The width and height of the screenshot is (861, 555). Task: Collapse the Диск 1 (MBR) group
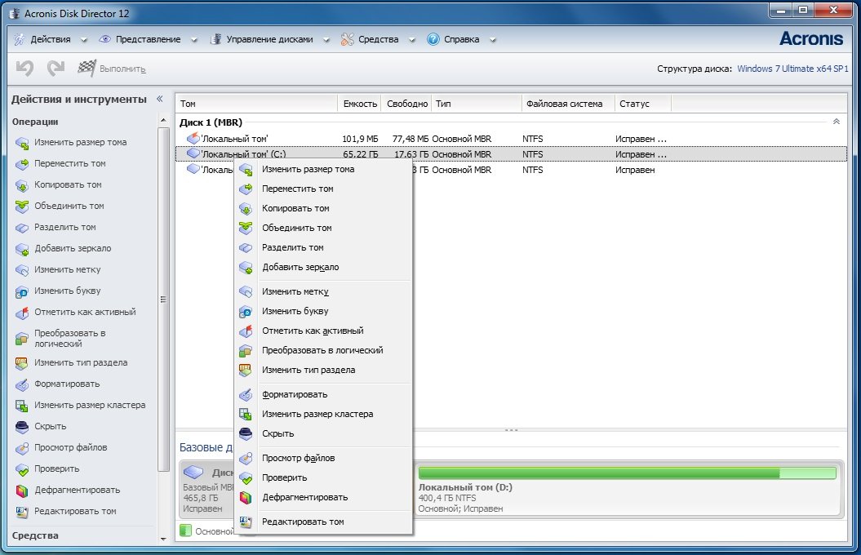pyautogui.click(x=835, y=122)
